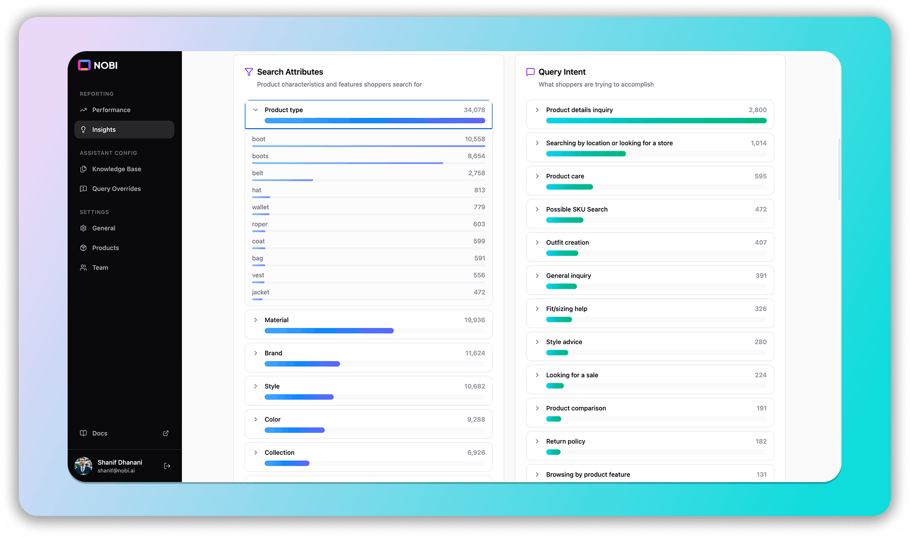
Task: Click the logout icon beside Shanif Dhanani
Action: coord(167,466)
